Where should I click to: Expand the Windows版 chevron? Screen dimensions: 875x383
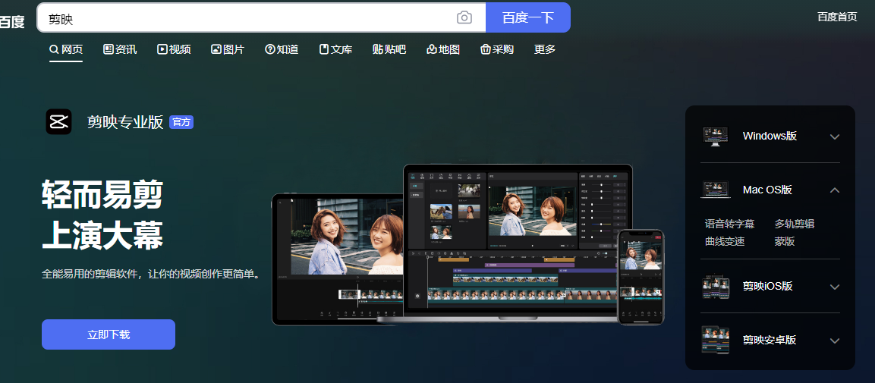tap(835, 137)
